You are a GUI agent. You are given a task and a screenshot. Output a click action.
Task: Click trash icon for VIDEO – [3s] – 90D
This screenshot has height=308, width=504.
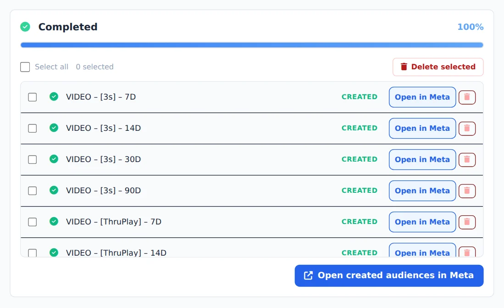click(x=467, y=191)
